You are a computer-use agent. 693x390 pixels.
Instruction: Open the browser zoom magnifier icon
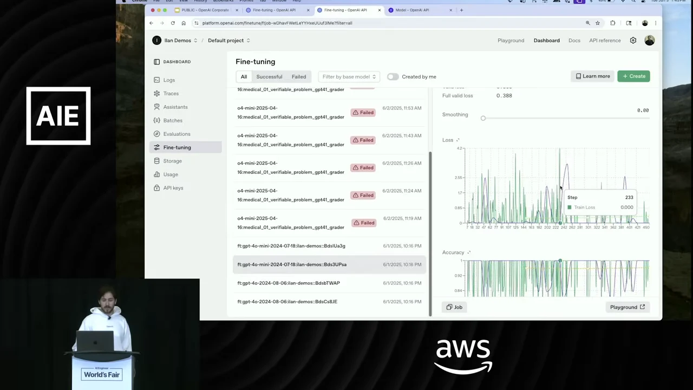[x=587, y=23]
